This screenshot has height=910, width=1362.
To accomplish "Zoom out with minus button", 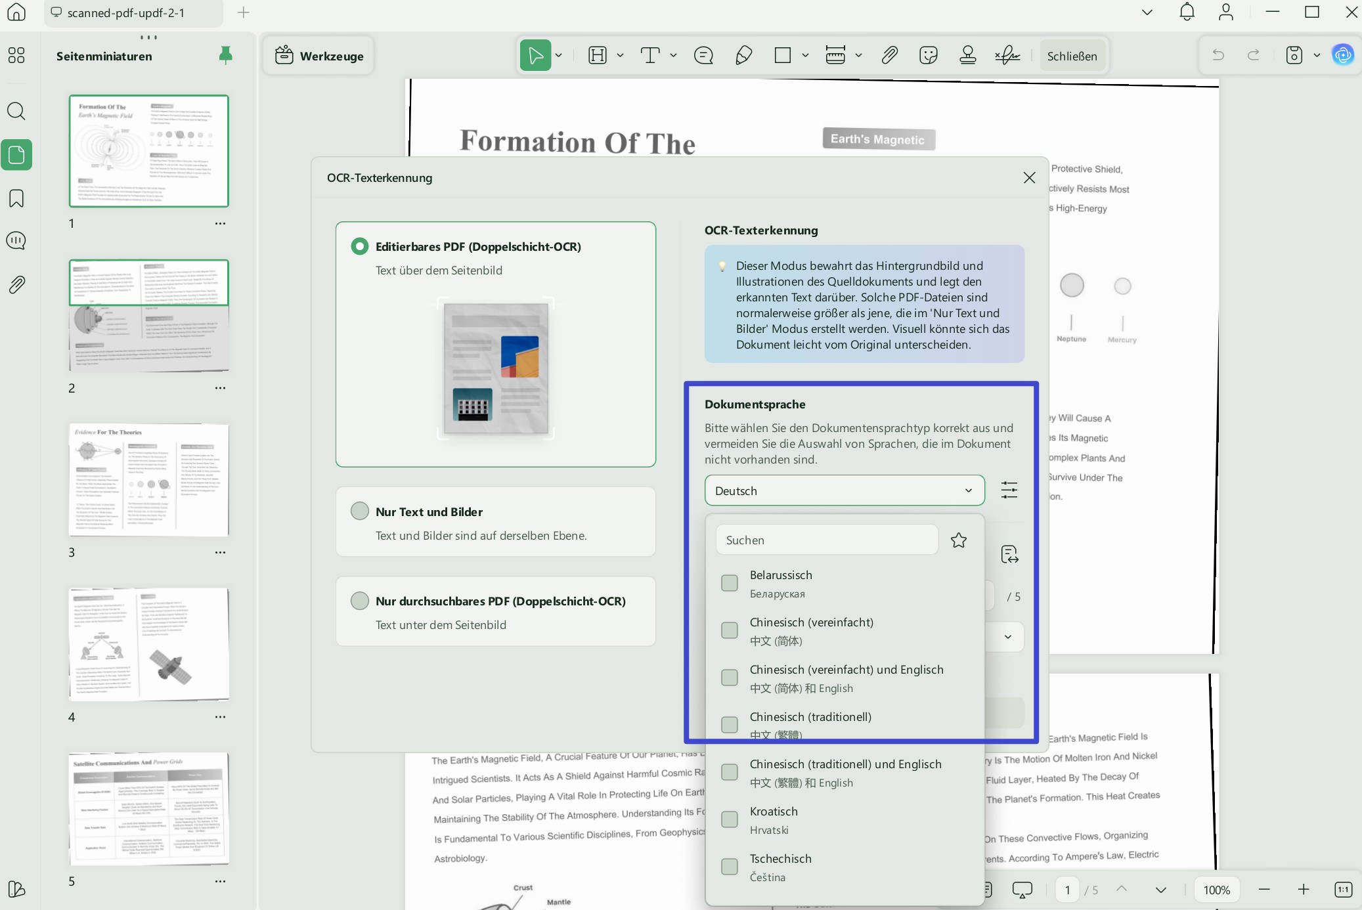I will (x=1264, y=890).
